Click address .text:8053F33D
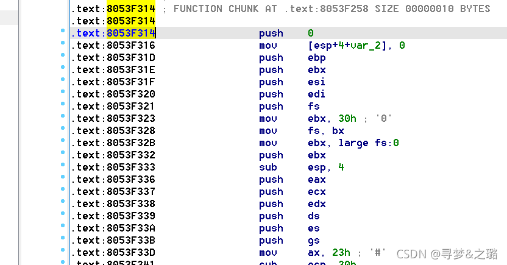The height and width of the screenshot is (265, 507). (113, 253)
